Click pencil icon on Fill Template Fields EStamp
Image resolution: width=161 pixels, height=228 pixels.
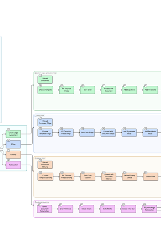(x=62, y=173)
